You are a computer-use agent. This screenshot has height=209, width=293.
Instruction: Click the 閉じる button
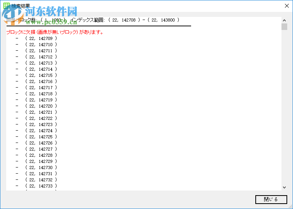point(271,199)
